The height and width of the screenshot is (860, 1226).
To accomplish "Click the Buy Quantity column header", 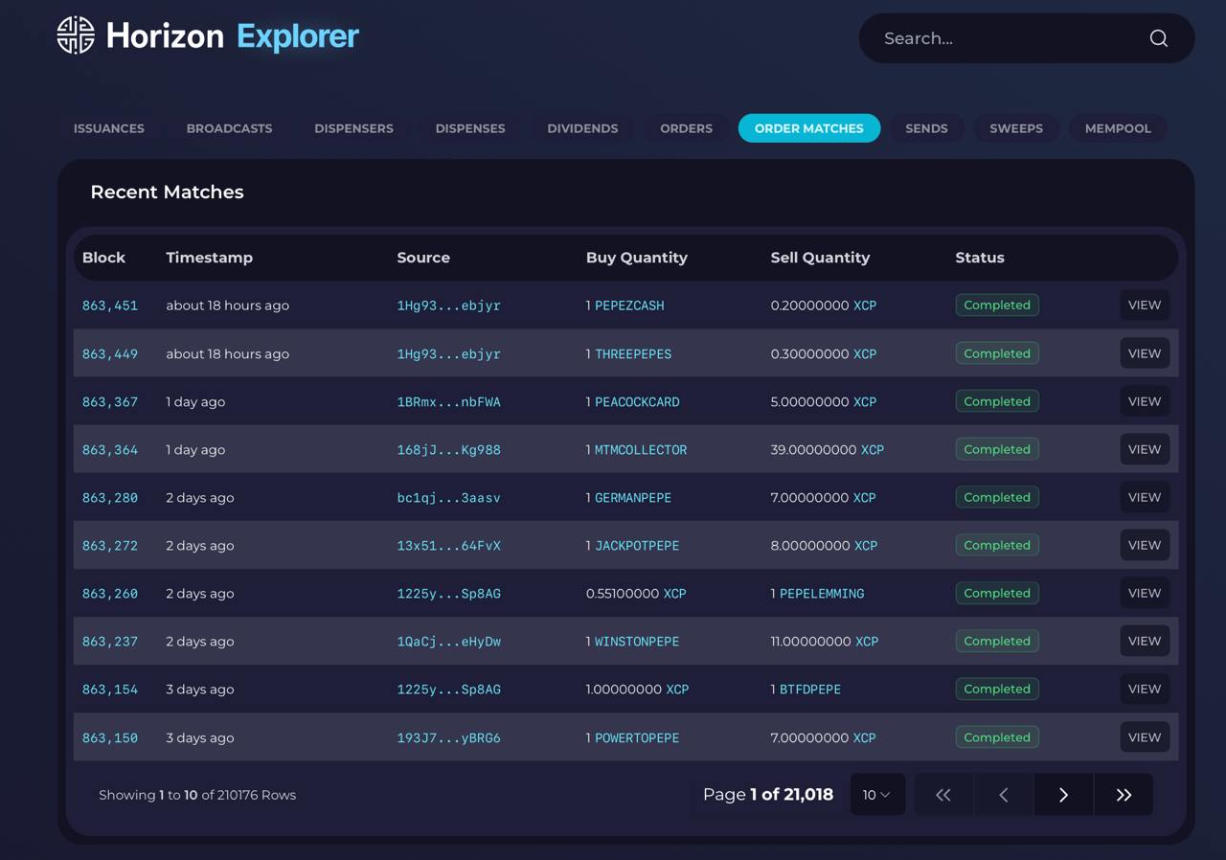I will [637, 258].
